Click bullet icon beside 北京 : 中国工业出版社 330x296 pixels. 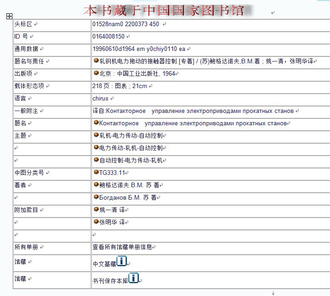click(x=96, y=73)
